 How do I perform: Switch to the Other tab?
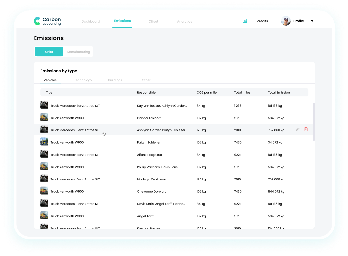146,80
